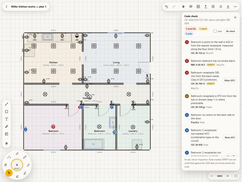Viewport: 242px width, 182px height.
Task: Select issue 2 bedroom has no smoke alarm
Action: pos(211,63)
